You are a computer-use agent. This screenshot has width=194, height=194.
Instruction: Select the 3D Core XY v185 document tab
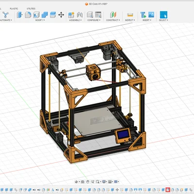pos(97,4)
